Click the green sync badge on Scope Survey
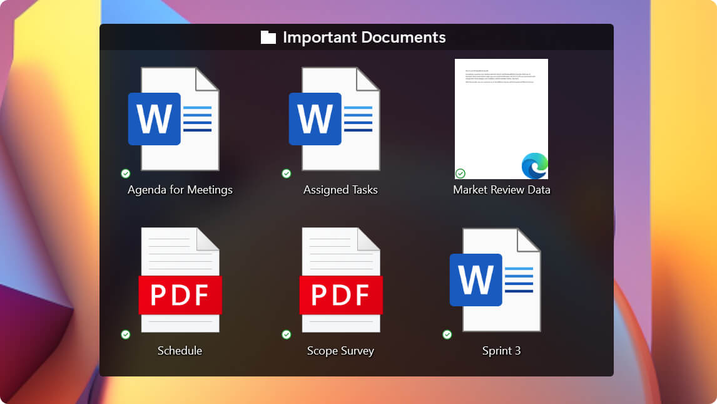This screenshot has width=717, height=404. pyautogui.click(x=287, y=334)
